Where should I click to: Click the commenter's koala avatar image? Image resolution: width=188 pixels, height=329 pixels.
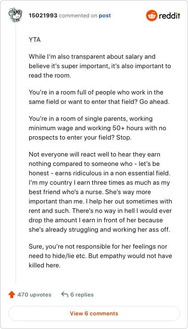16,15
